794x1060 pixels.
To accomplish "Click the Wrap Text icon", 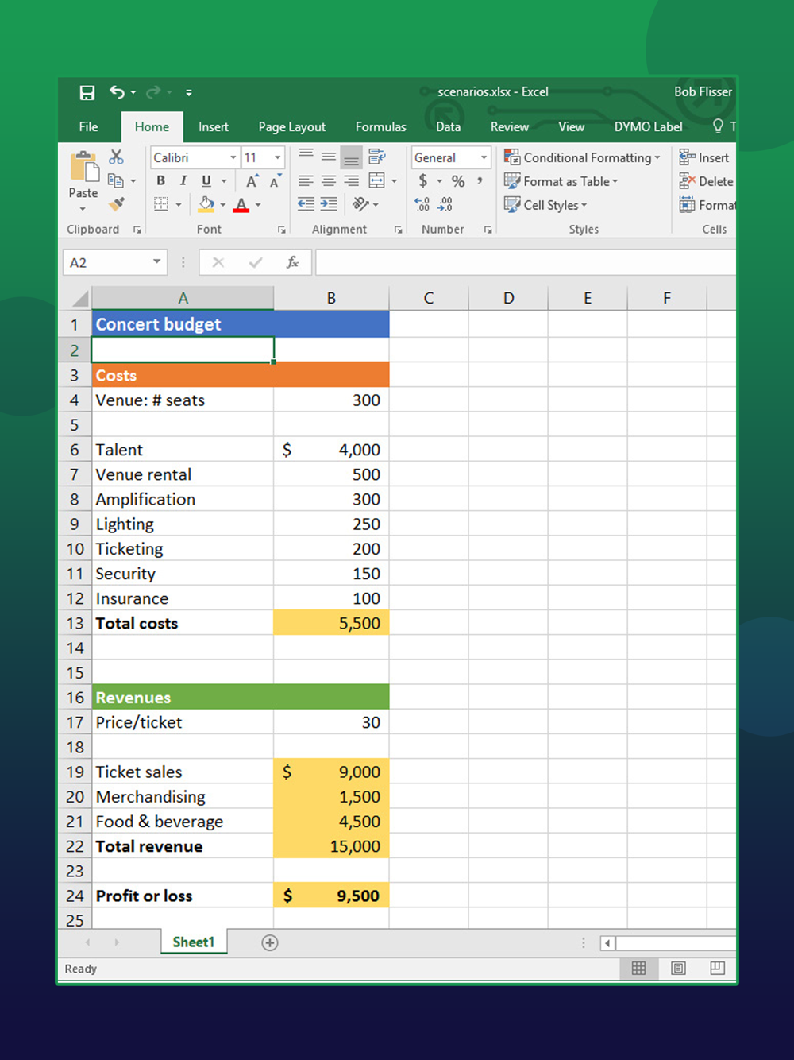I will click(x=376, y=157).
